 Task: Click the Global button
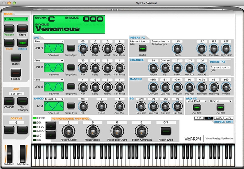[16, 73]
